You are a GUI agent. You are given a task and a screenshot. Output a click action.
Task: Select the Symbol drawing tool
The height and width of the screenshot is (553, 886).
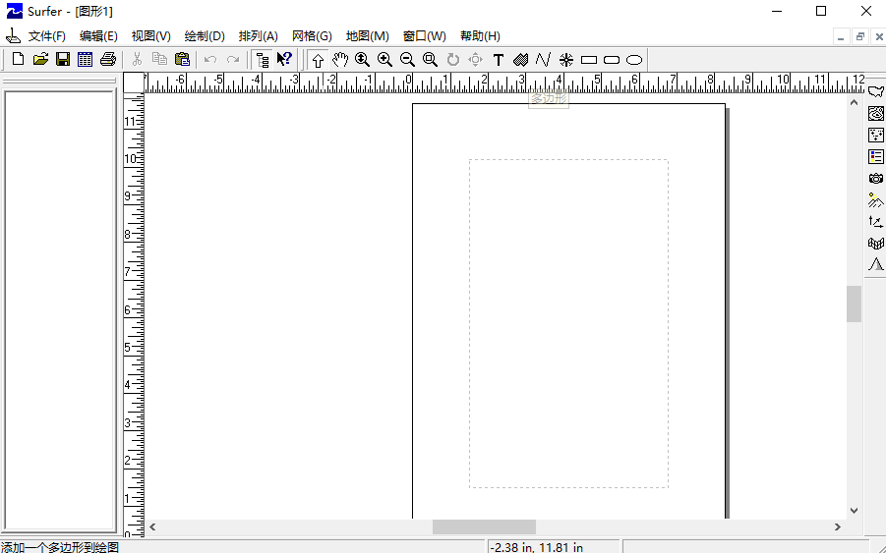(x=565, y=60)
